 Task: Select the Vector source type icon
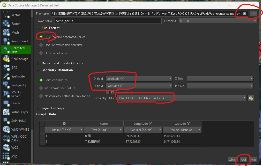tap(6, 14)
